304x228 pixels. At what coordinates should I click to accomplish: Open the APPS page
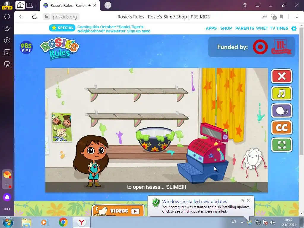click(x=211, y=28)
